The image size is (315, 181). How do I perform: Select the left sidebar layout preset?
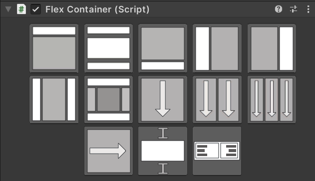tap(217, 48)
